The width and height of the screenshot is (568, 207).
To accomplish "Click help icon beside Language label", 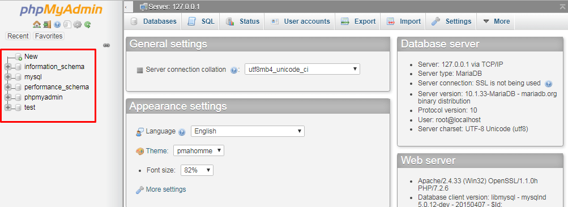I will coord(182,132).
